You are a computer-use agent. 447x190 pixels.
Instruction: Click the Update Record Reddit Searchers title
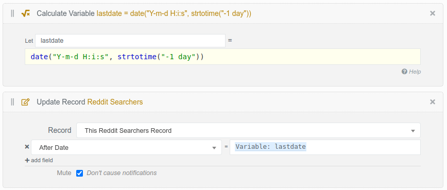click(x=90, y=102)
